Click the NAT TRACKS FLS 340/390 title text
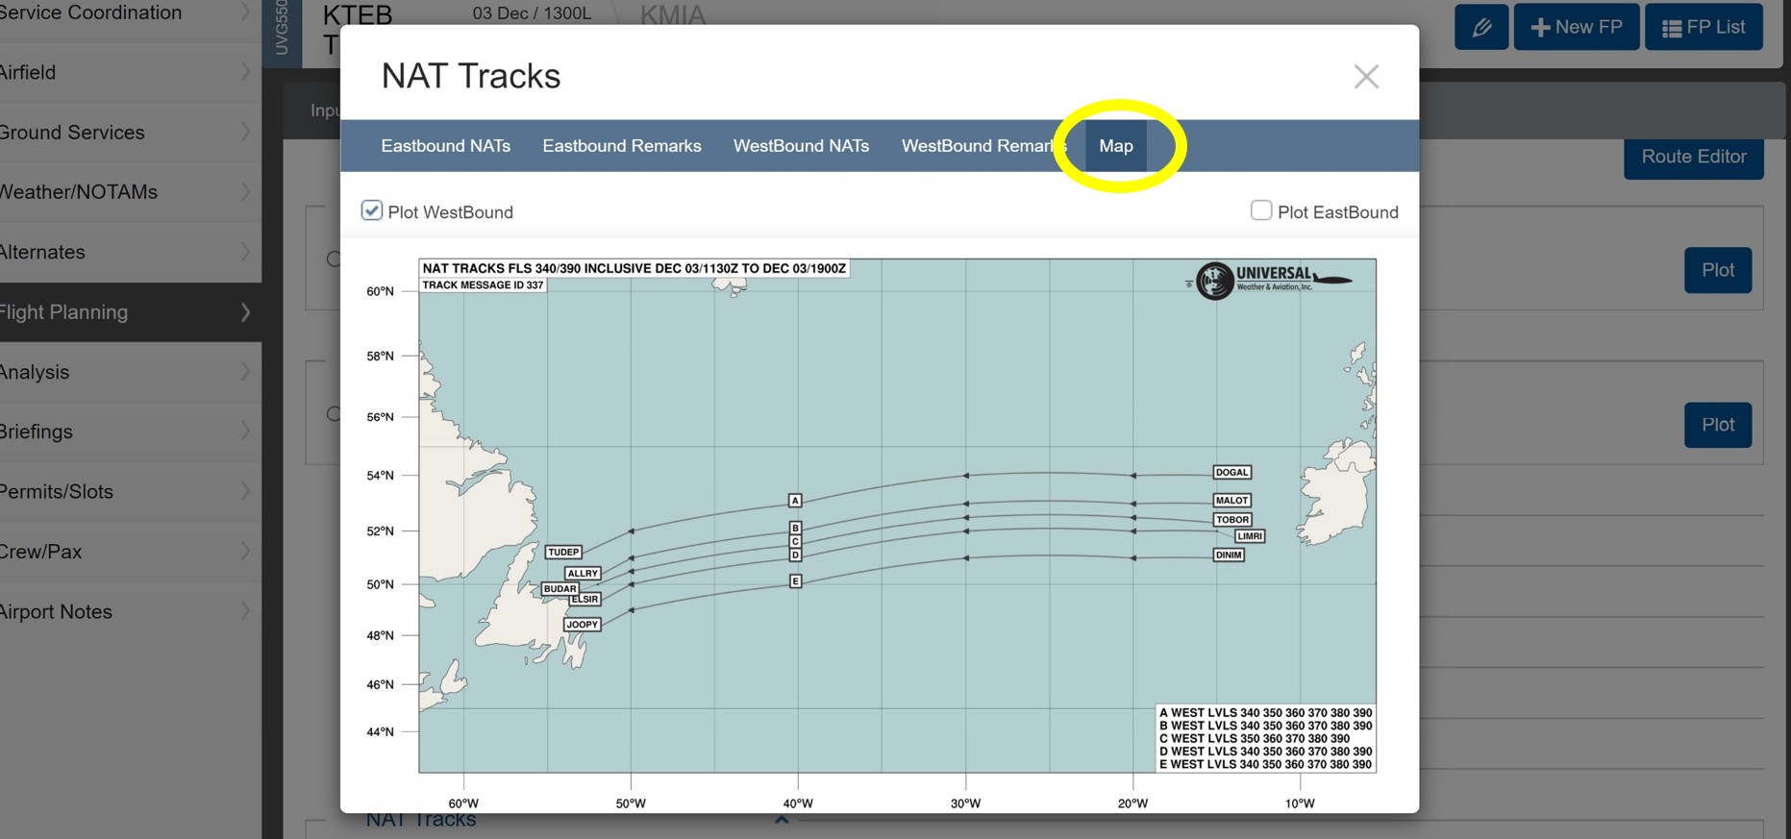The image size is (1791, 839). tap(634, 268)
